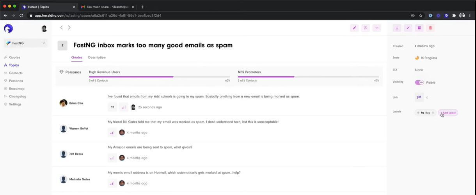Go to the next topic arrow
This screenshot has width=476, height=195.
(69, 28)
